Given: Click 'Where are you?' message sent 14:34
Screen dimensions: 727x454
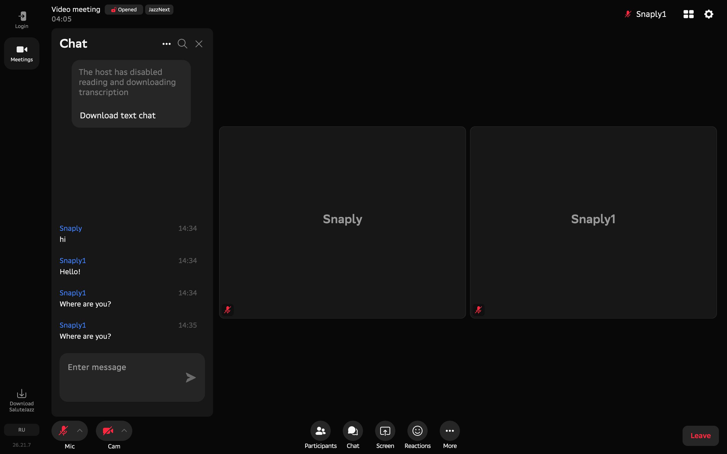Looking at the screenshot, I should click(85, 304).
